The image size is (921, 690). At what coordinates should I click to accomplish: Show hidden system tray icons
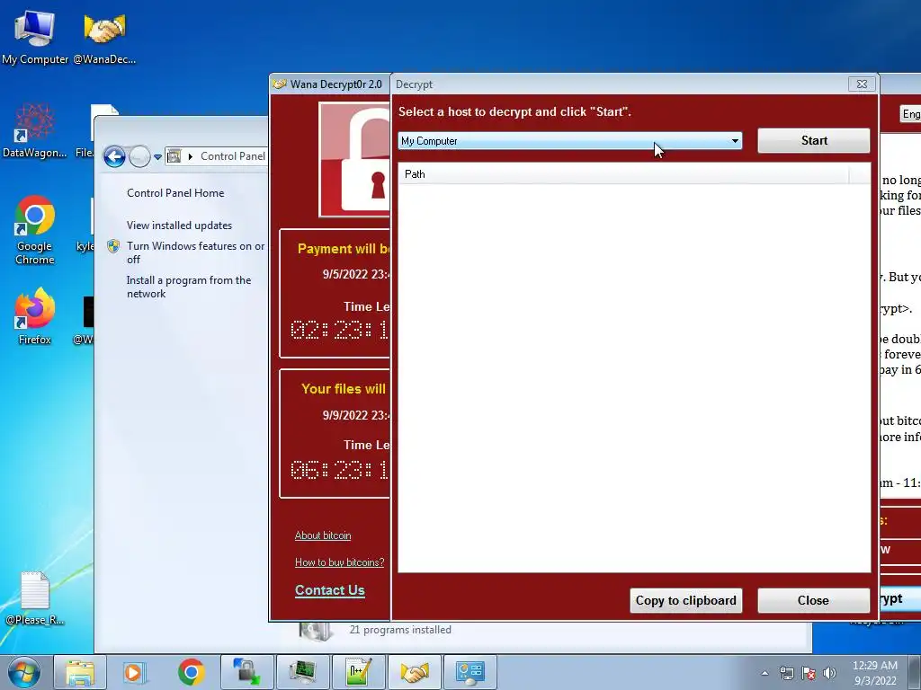(765, 673)
